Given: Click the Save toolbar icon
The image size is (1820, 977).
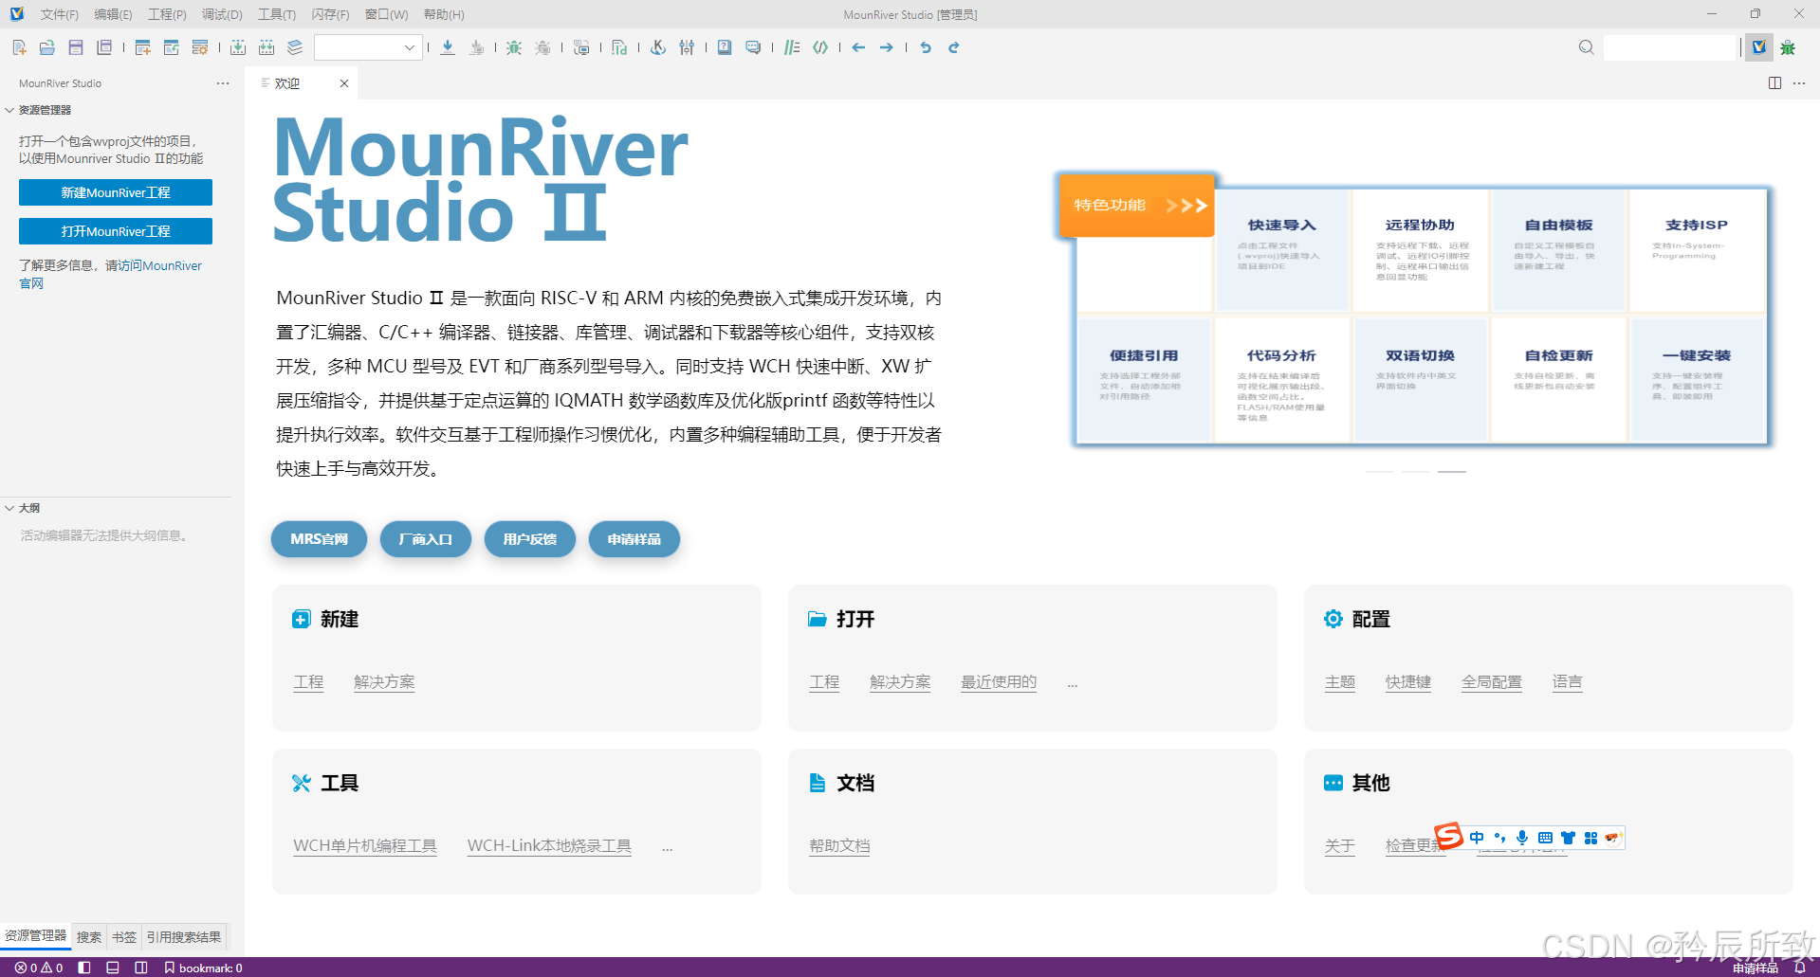Looking at the screenshot, I should tap(76, 47).
